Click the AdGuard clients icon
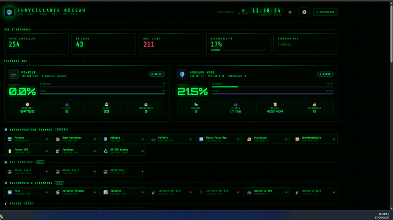This screenshot has width=393, height=220. pos(236,105)
